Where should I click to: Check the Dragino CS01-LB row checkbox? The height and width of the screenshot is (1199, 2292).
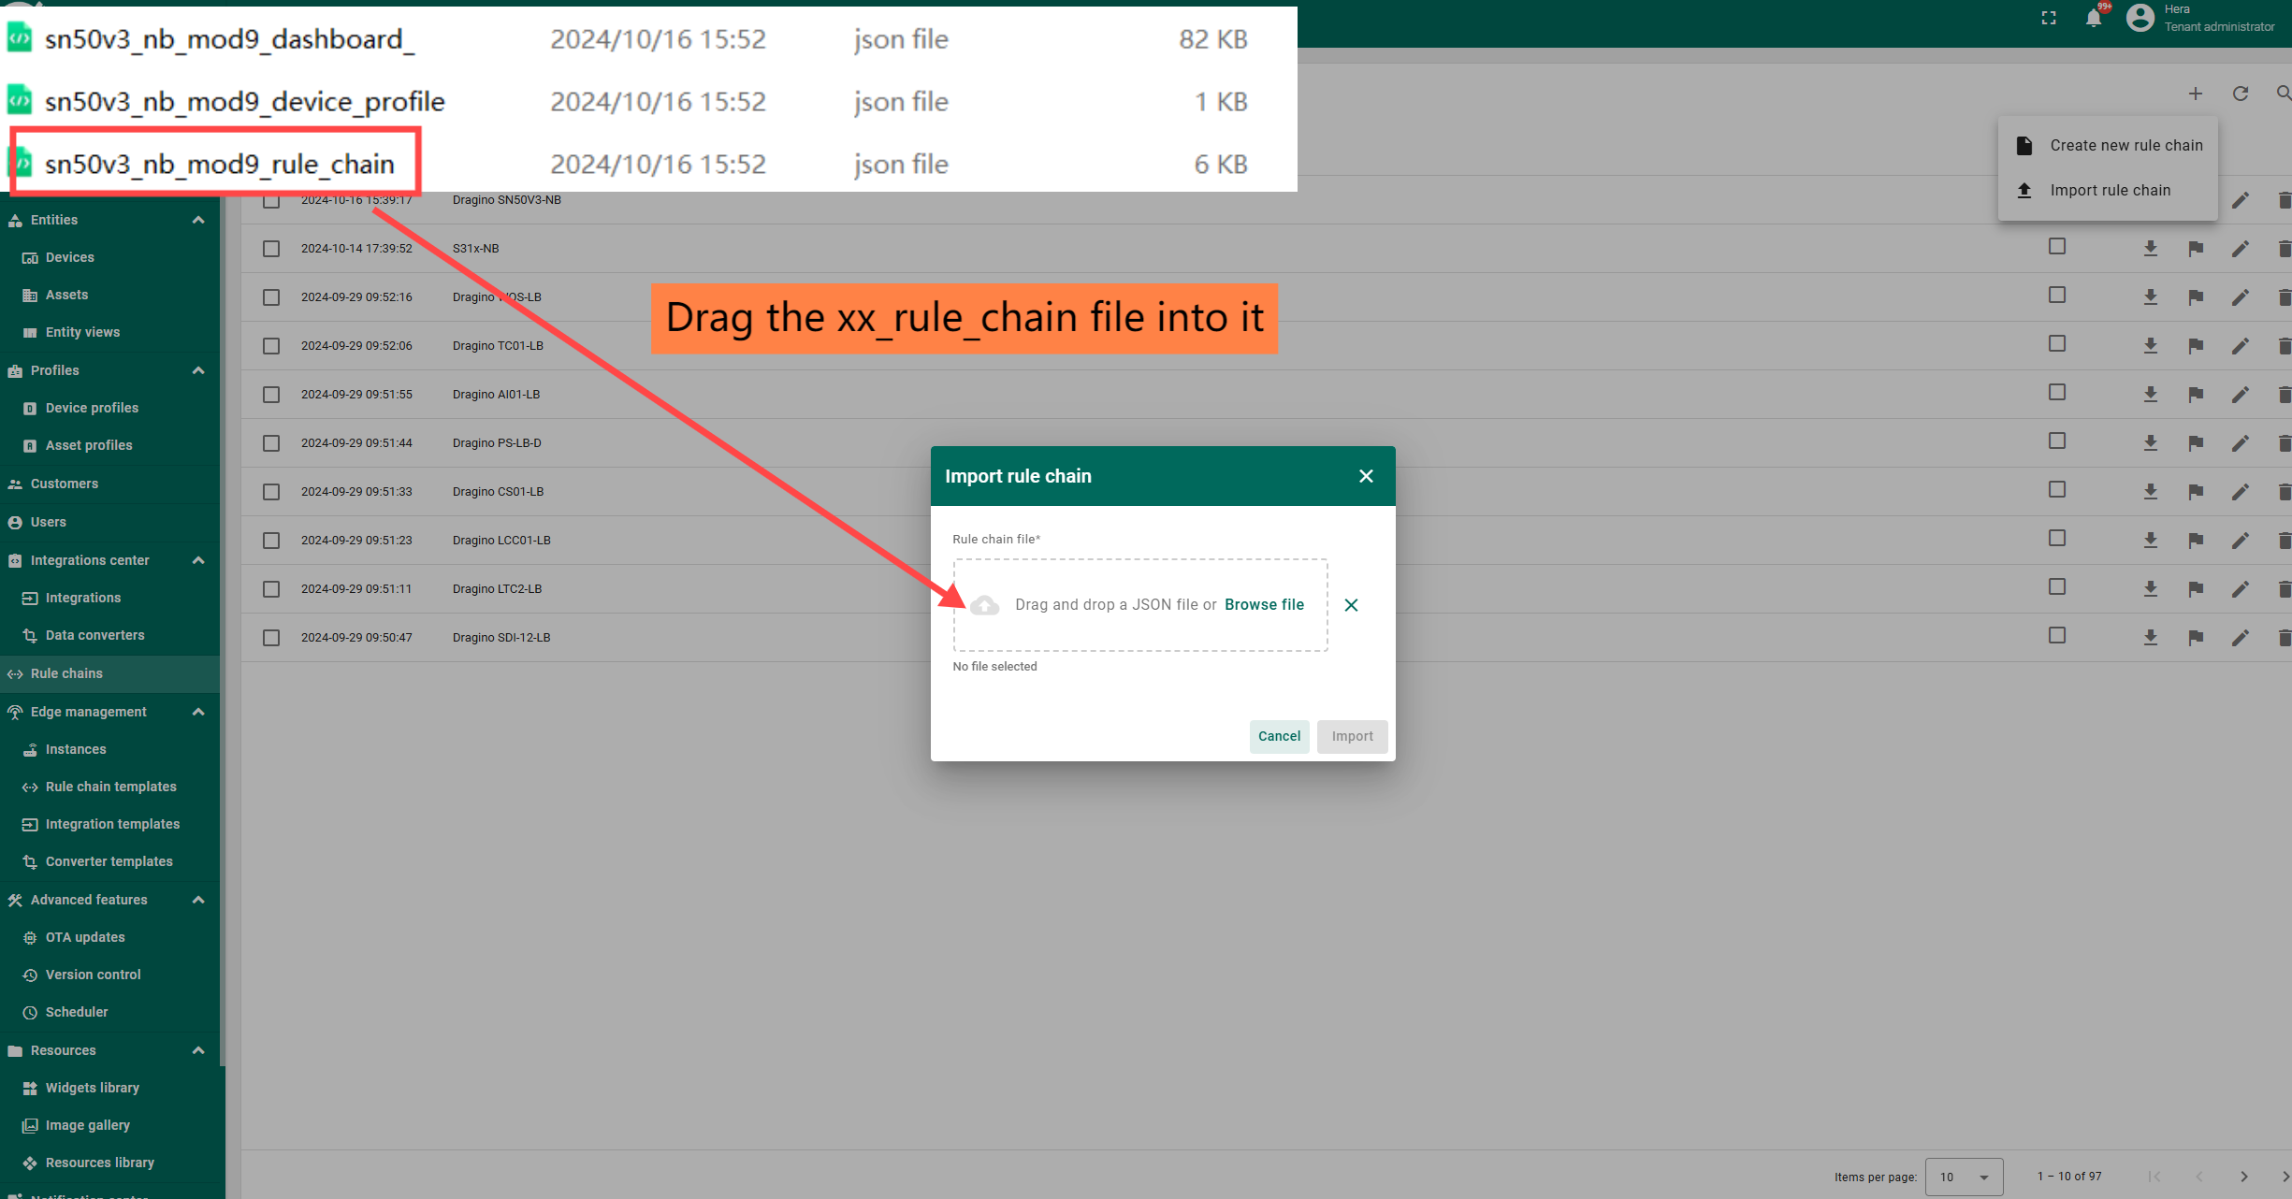pyautogui.click(x=271, y=492)
